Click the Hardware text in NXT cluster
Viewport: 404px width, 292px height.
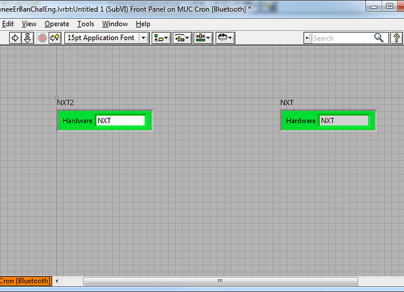[x=301, y=120]
